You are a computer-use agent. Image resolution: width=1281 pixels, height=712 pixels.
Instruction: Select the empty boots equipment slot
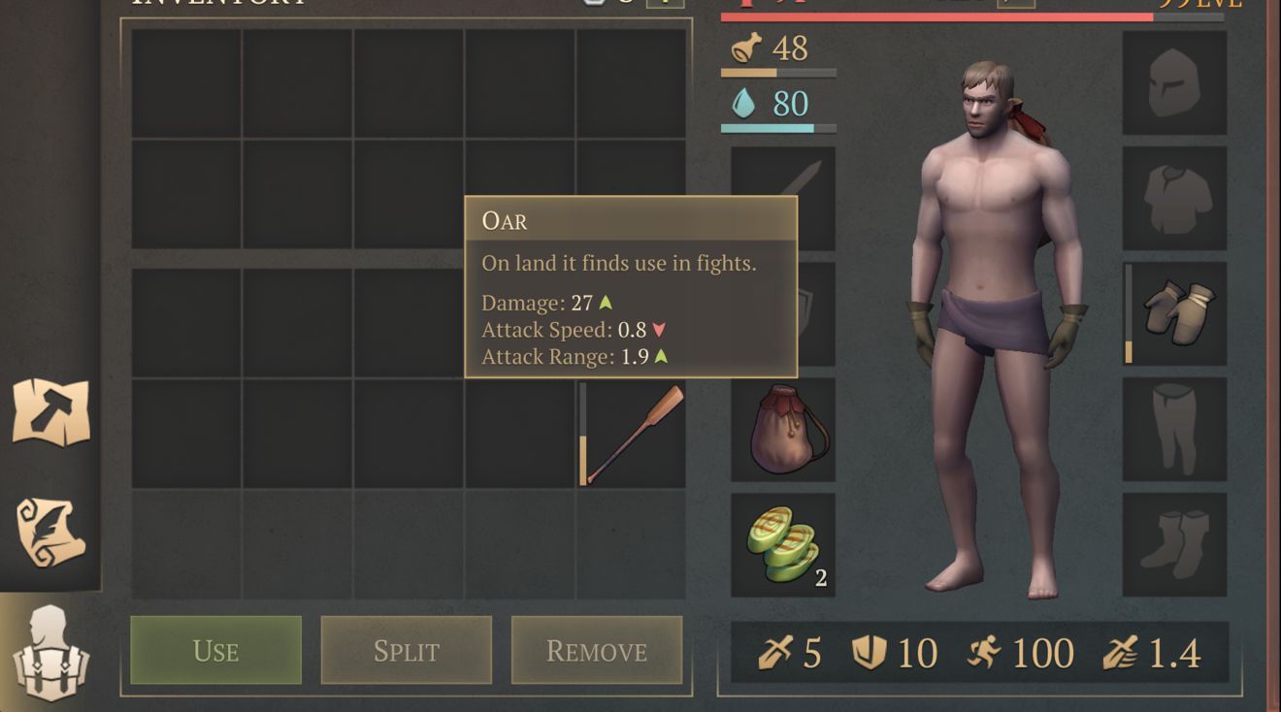[x=1174, y=544]
